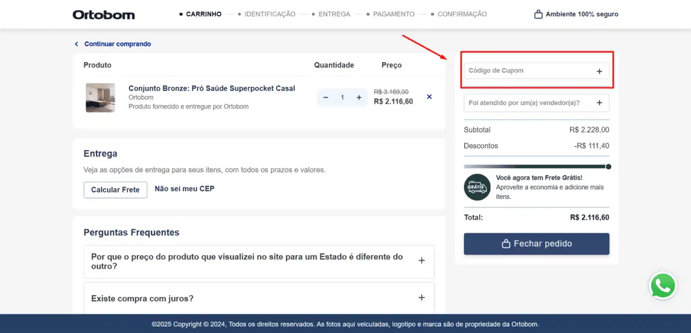This screenshot has height=333, width=691.
Task: Apply coupon with the plus icon
Action: point(599,71)
